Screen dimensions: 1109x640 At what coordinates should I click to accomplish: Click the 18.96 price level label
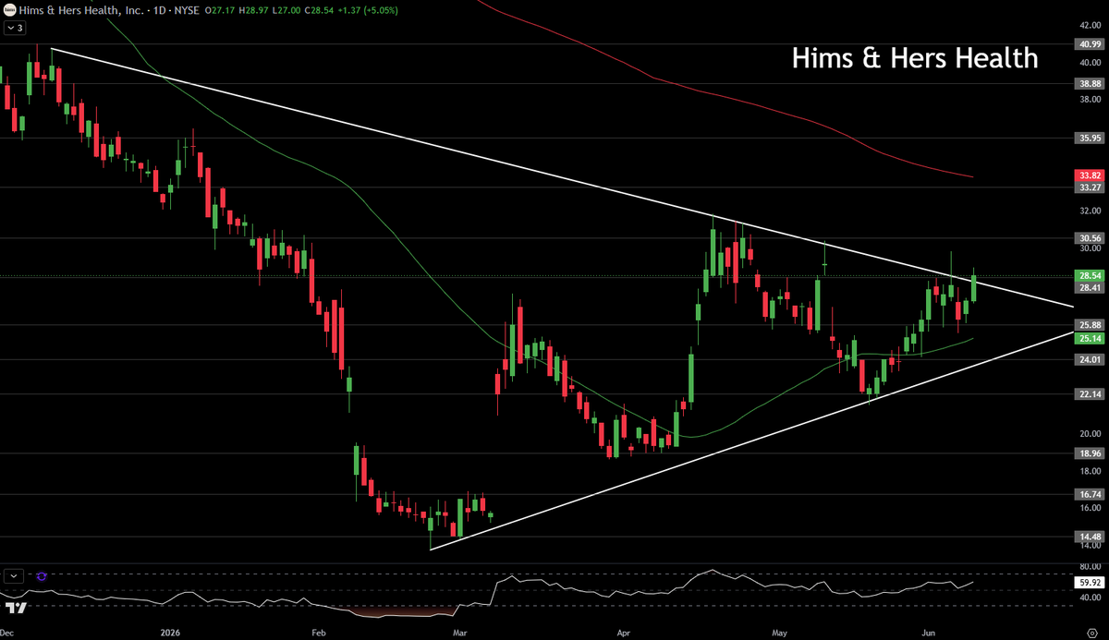(1089, 453)
